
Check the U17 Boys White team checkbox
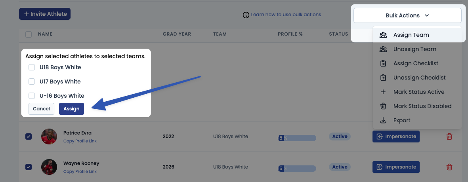[x=32, y=82]
